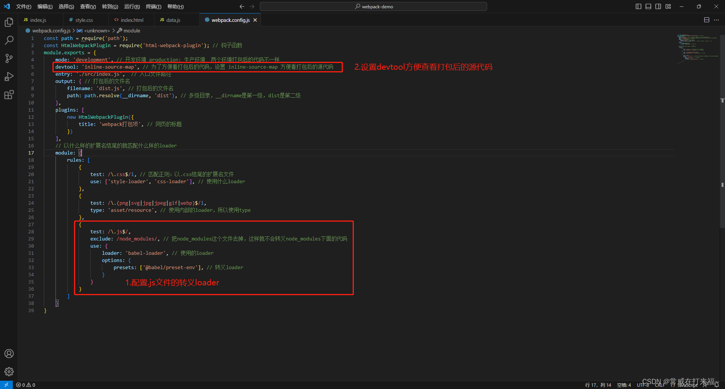The image size is (725, 389).
Task: Click line number 39 in gutter
Action: [x=31, y=310]
